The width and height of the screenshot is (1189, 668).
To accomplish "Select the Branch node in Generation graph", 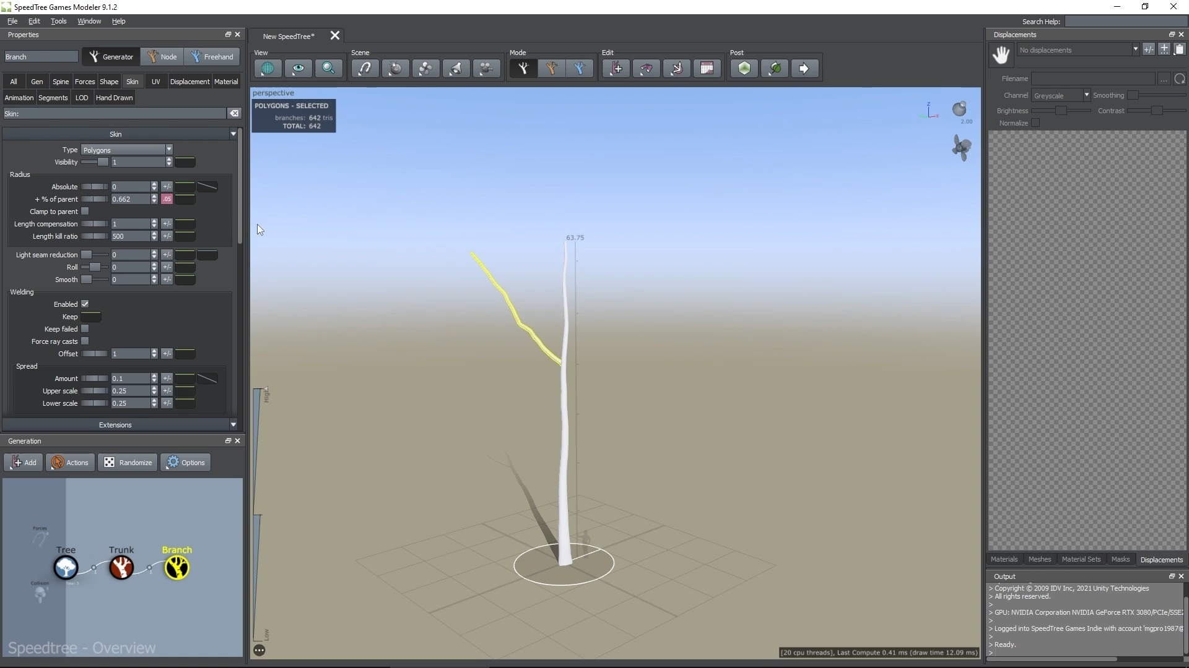I will [x=177, y=567].
